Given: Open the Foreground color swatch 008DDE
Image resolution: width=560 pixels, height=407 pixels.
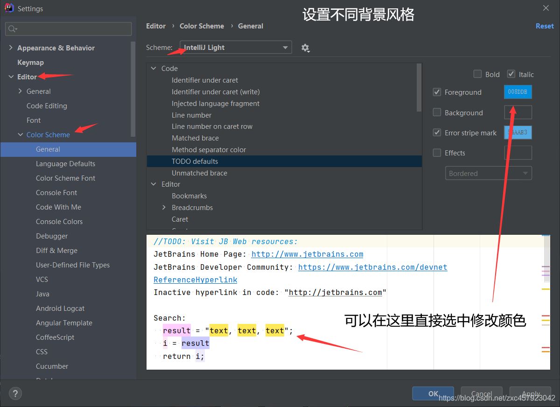Looking at the screenshot, I should pyautogui.click(x=518, y=92).
